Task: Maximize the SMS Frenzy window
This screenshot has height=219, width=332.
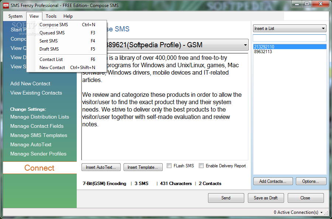Action: pyautogui.click(x=307, y=4)
